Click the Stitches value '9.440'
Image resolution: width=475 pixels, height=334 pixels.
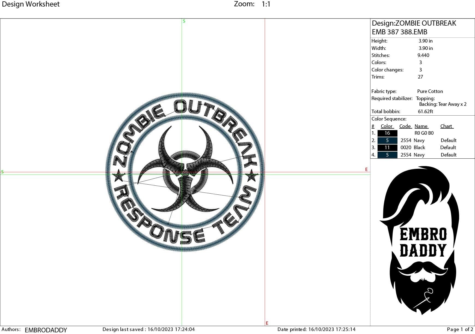[x=423, y=55]
